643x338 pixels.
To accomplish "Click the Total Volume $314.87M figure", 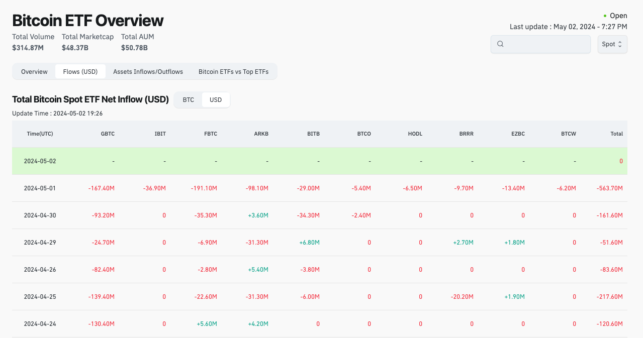I will (x=28, y=48).
